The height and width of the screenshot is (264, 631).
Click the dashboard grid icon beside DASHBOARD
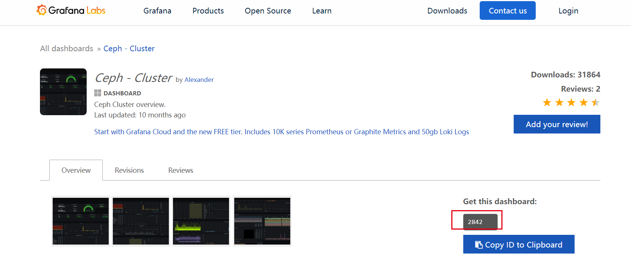pos(98,93)
